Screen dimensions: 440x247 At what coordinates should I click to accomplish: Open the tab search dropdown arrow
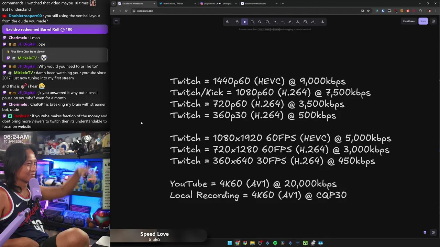pos(113,3)
